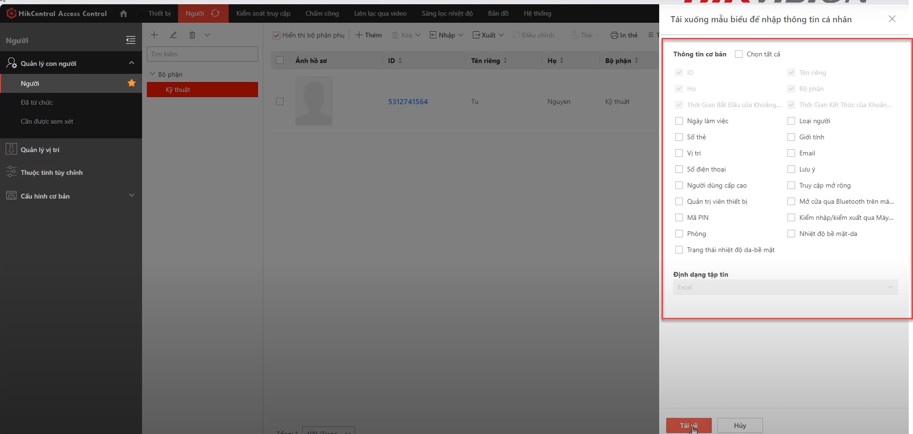Click the trash delete department icon
Image resolution: width=913 pixels, height=434 pixels.
(x=192, y=35)
